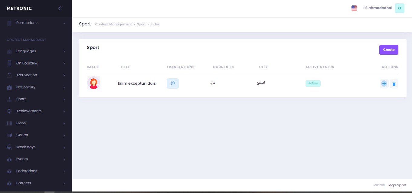Screen dimensions: 412x193
Task: Click the Content Management breadcrumb link
Action: [113, 24]
